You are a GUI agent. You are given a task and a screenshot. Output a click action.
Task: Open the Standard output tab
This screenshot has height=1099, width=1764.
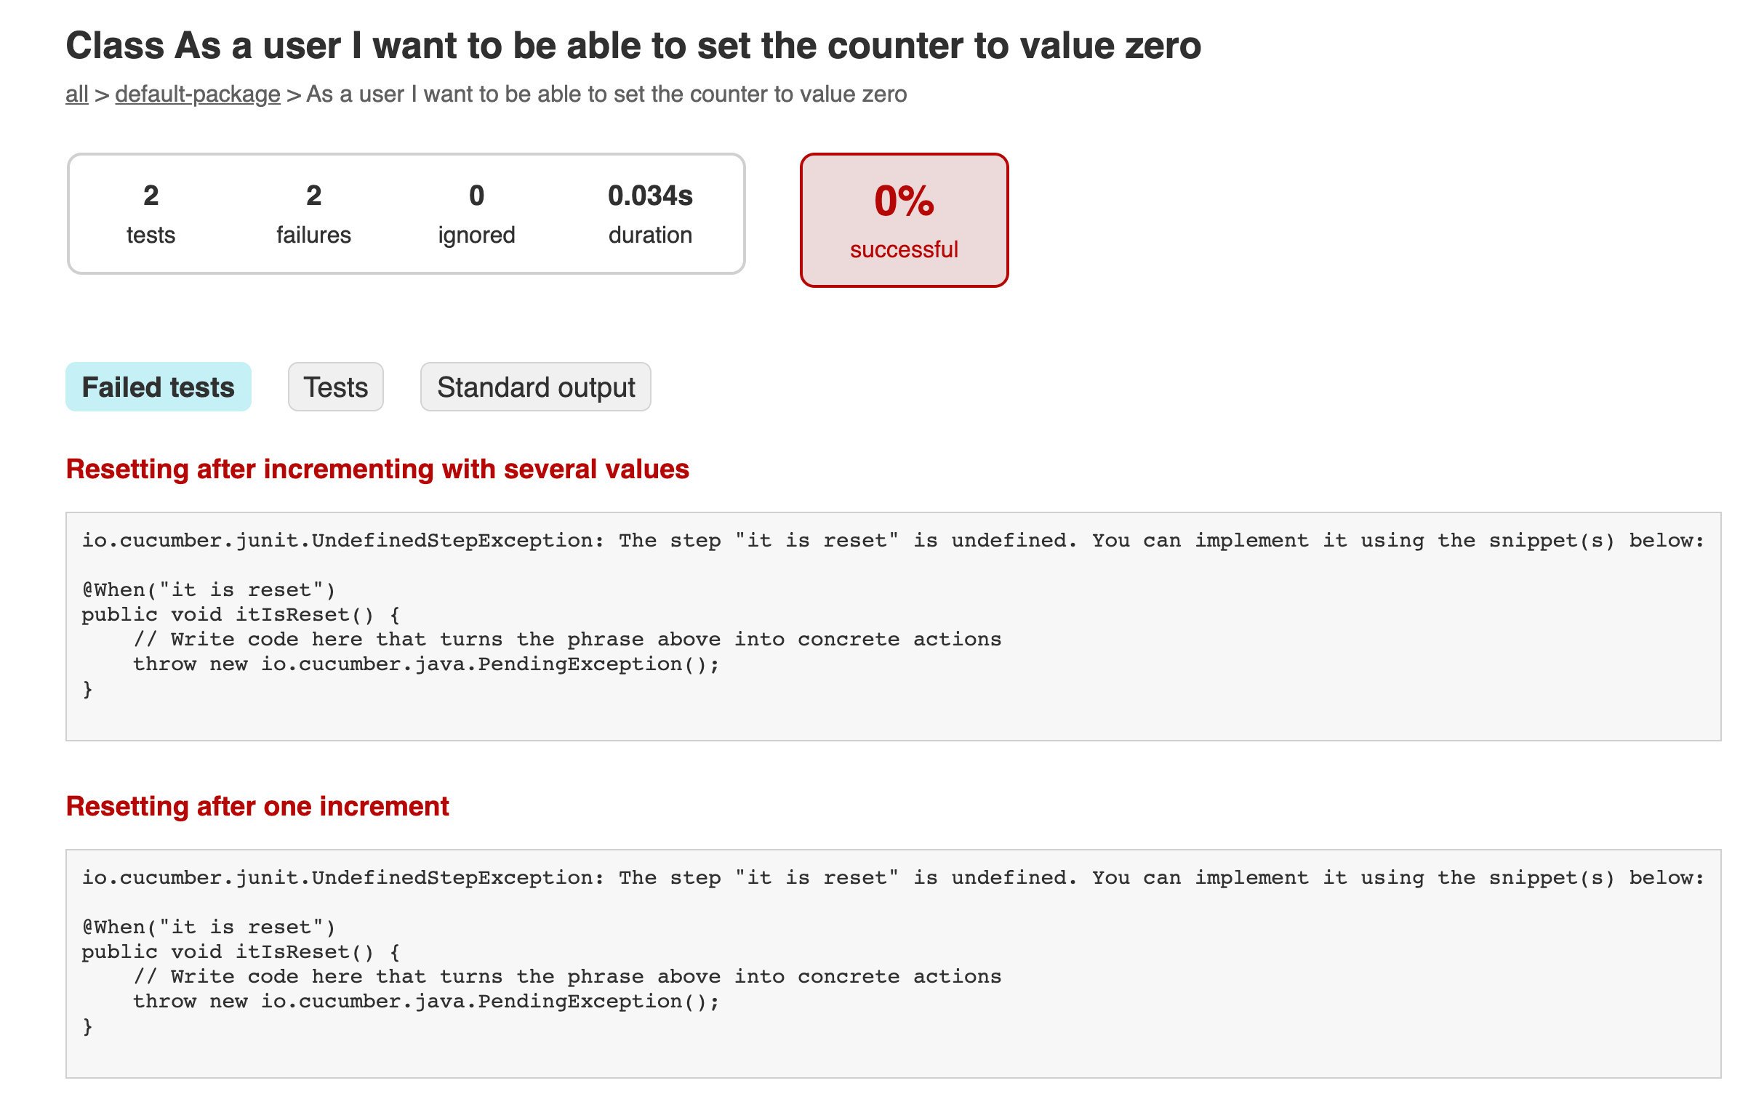536,387
